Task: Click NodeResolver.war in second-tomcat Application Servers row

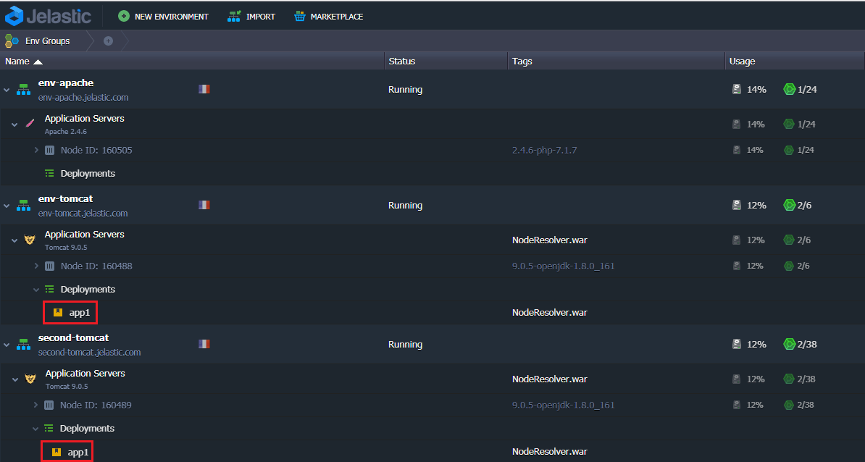Action: coord(549,379)
